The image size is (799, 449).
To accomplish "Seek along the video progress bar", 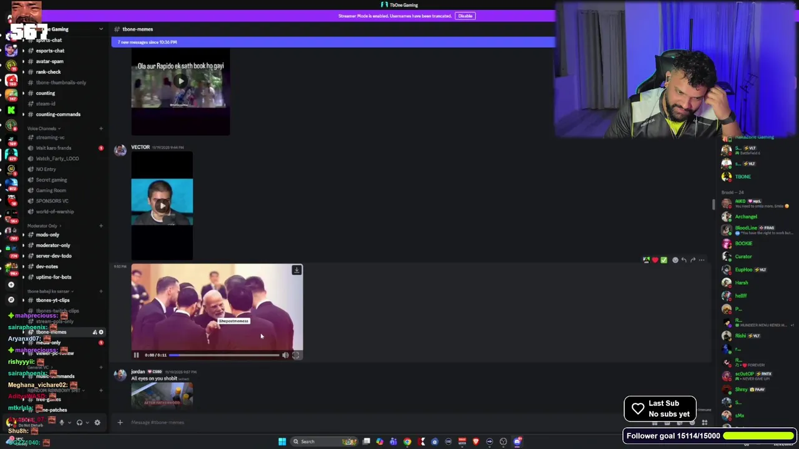I will 223,355.
